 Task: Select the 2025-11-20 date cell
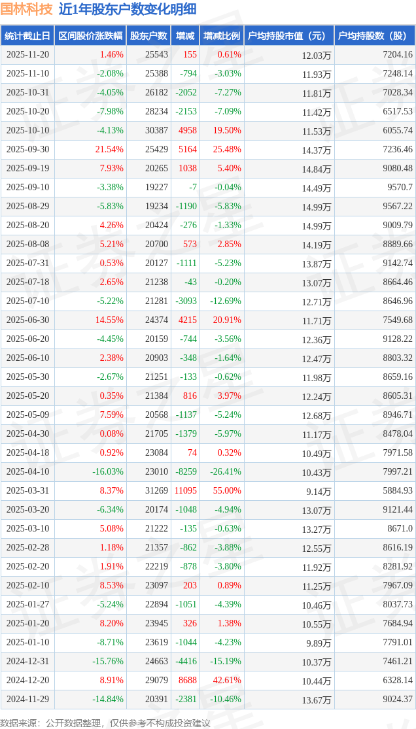(27, 55)
